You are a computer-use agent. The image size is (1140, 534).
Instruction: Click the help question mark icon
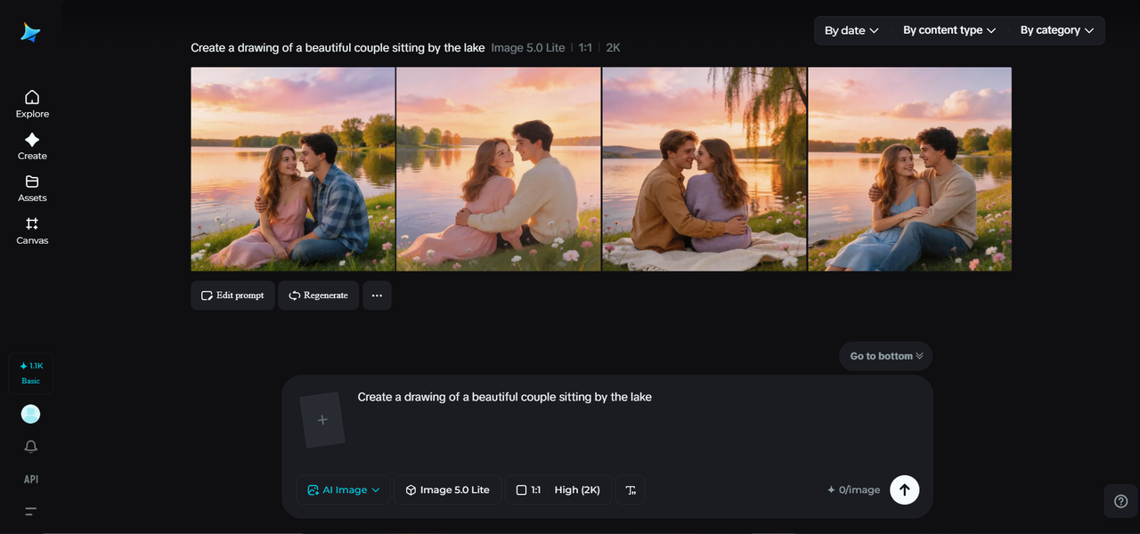(x=1120, y=501)
